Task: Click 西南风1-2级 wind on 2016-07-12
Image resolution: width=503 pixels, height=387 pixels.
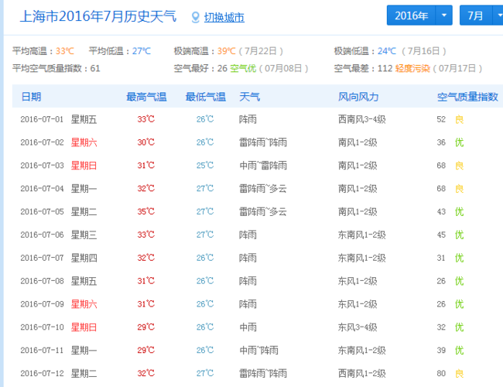Action: pyautogui.click(x=362, y=374)
